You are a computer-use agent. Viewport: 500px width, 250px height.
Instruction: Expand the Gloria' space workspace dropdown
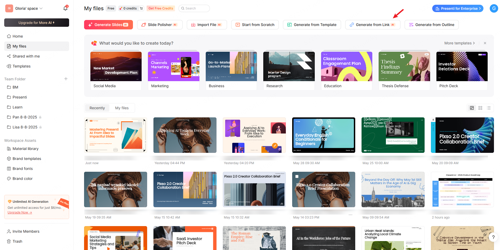(x=24, y=8)
